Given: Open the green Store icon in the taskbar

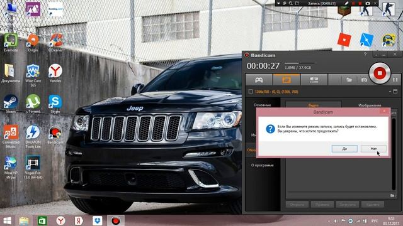Looking at the screenshot, I should tap(42, 221).
